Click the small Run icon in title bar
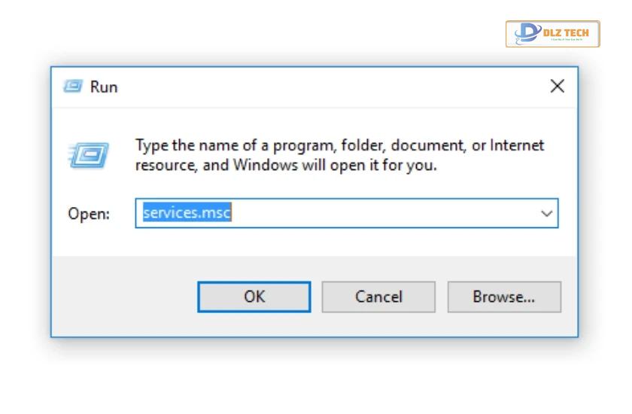Screen dimensions: 632x414 (73, 86)
